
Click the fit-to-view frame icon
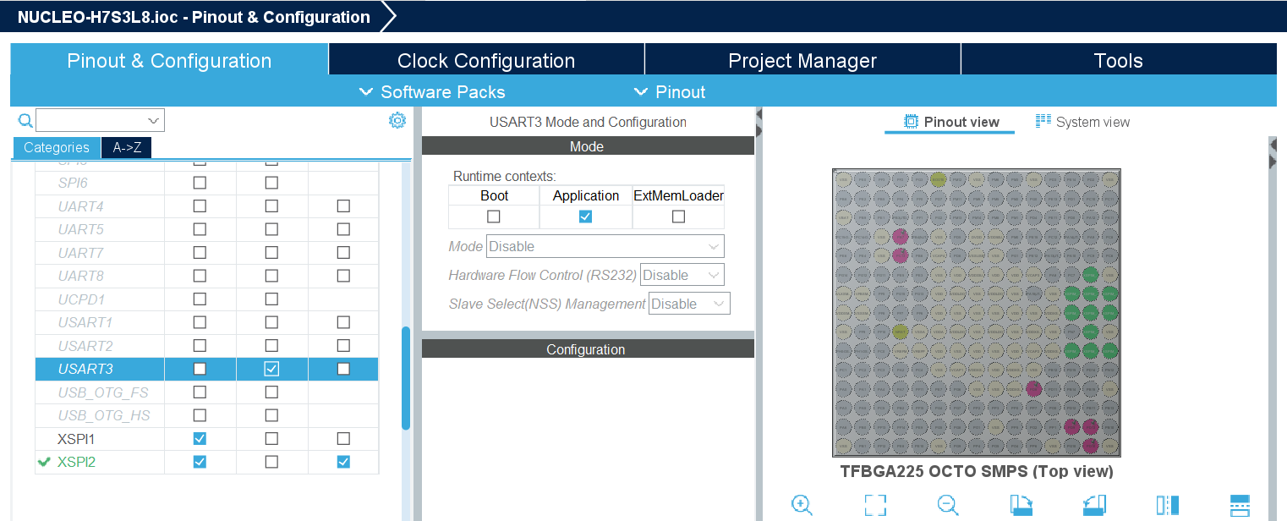(x=875, y=505)
